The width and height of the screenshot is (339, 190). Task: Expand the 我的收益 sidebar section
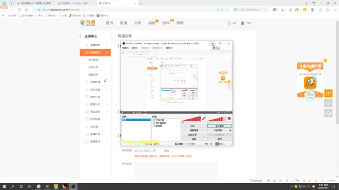(x=107, y=90)
